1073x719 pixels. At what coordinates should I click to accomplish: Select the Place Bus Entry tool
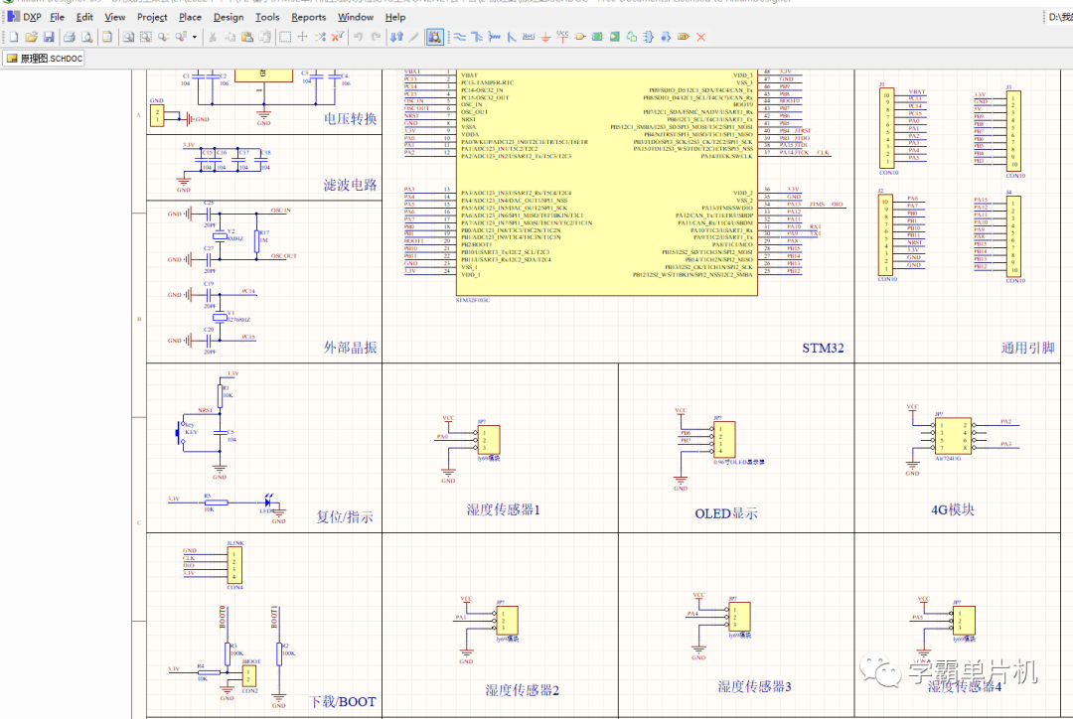point(512,37)
